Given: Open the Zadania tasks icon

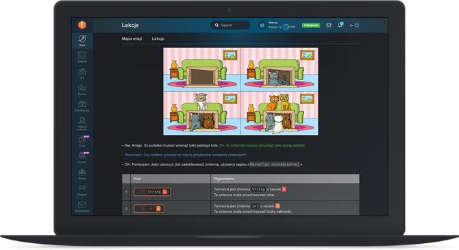Looking at the screenshot, I should (82, 57).
